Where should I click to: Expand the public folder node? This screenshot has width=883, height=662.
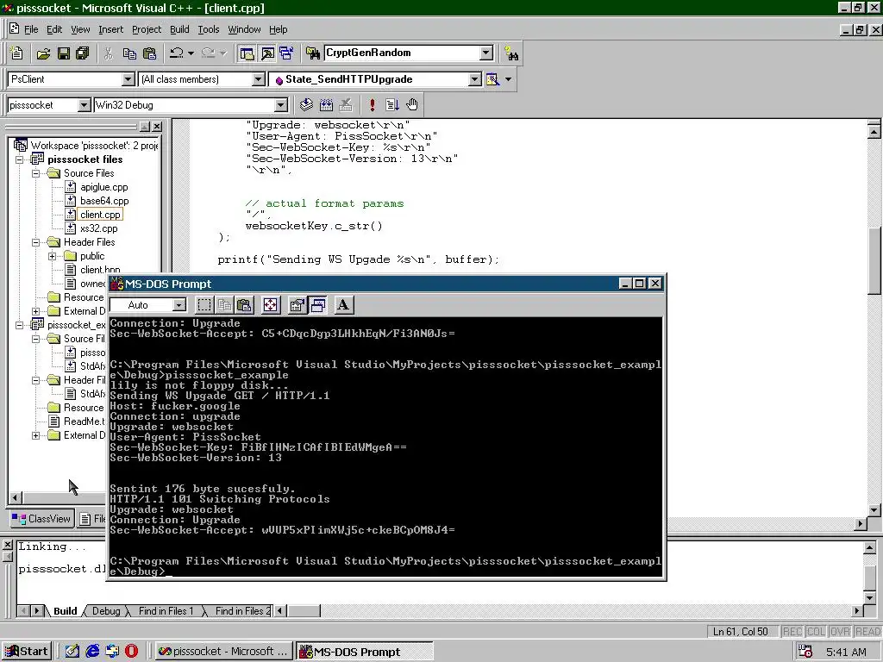[x=53, y=256]
